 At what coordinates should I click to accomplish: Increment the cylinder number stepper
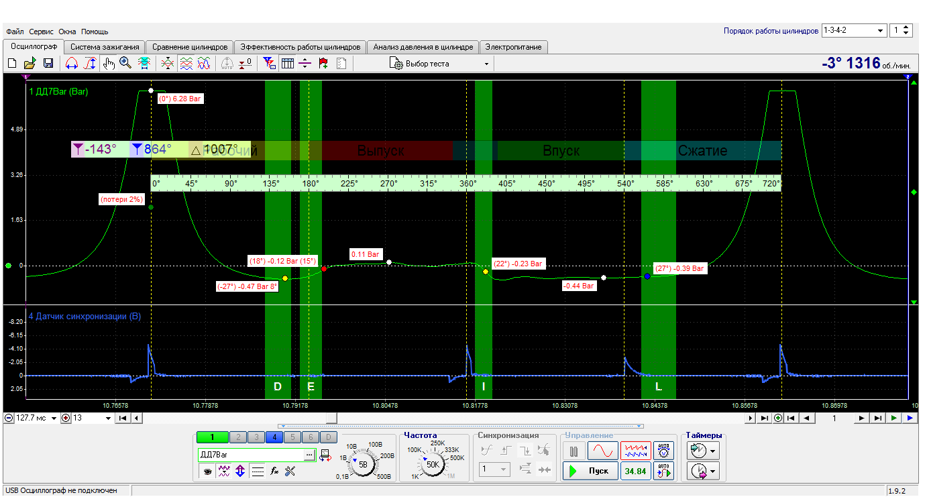click(906, 27)
